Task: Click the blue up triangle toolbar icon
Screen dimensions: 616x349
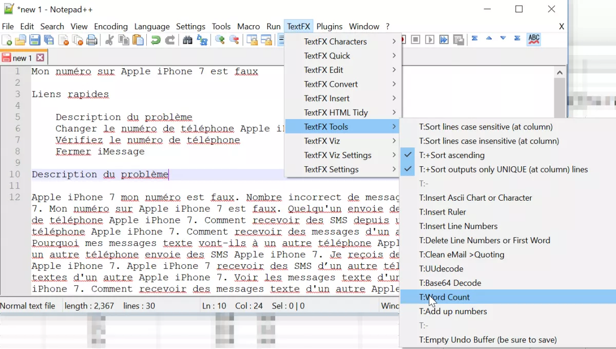Action: click(x=489, y=38)
